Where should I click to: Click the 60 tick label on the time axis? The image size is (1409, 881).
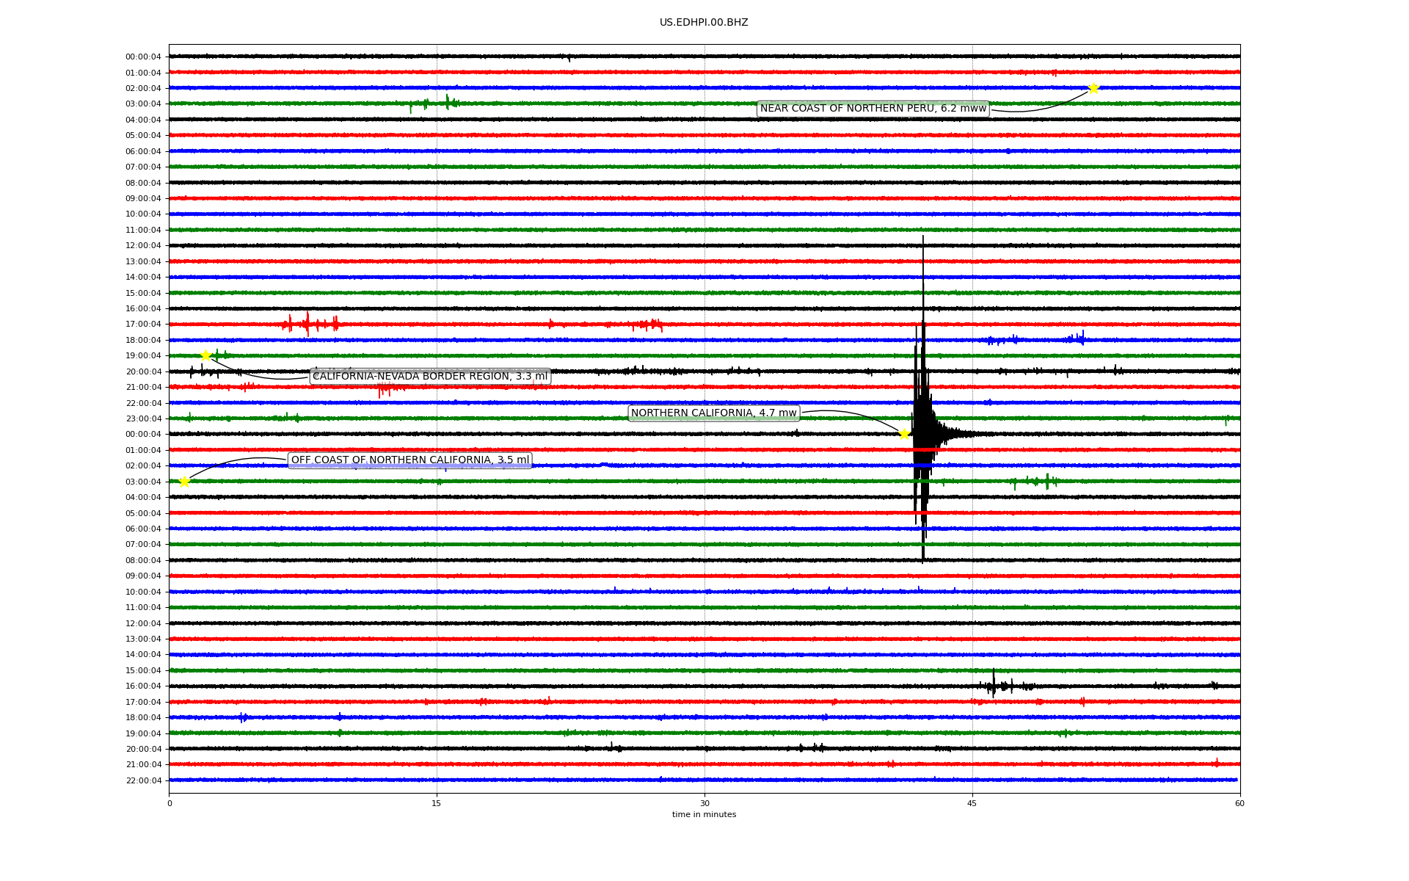click(x=1239, y=803)
